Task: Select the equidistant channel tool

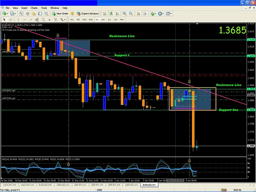Action: (x=37, y=20)
